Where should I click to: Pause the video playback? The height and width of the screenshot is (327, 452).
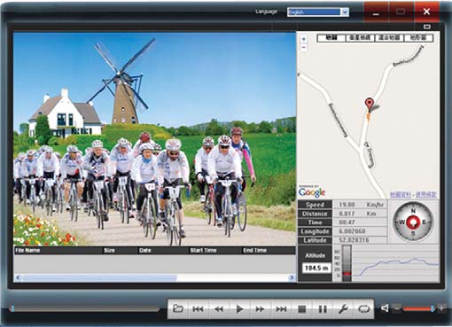[323, 309]
